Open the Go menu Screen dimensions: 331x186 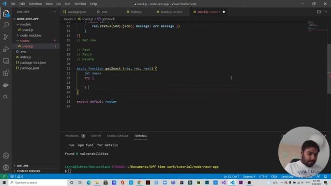(x=58, y=4)
